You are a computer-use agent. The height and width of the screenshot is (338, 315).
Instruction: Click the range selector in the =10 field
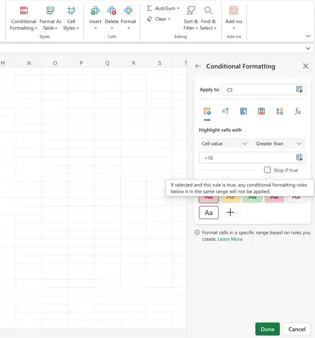[x=300, y=158]
